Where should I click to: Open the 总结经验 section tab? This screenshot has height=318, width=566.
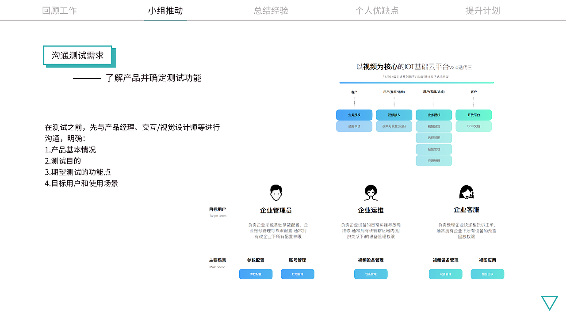(x=271, y=10)
